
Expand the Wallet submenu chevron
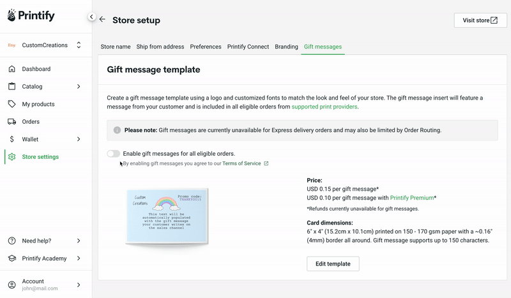click(x=79, y=139)
